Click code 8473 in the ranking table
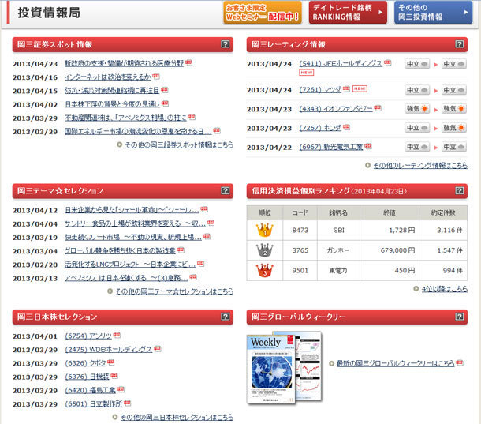This screenshot has height=424, width=481. (x=300, y=230)
